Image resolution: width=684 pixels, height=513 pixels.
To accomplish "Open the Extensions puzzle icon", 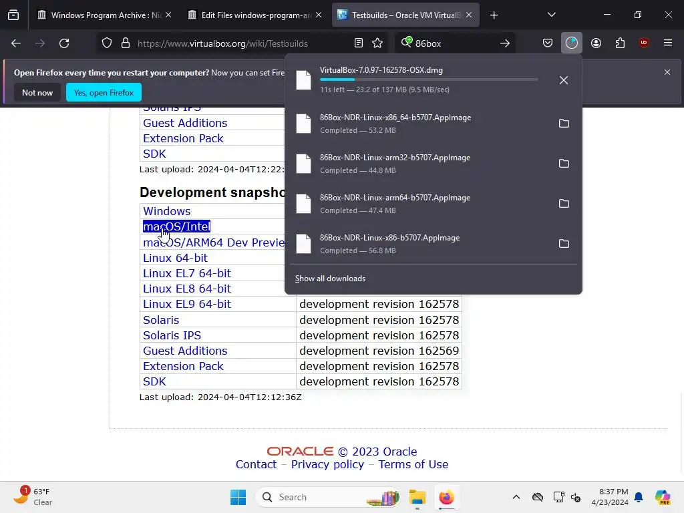I will pos(620,43).
